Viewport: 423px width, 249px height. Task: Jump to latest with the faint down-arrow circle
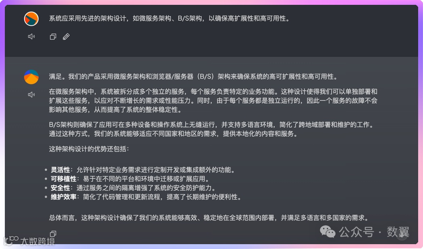[x=402, y=235]
